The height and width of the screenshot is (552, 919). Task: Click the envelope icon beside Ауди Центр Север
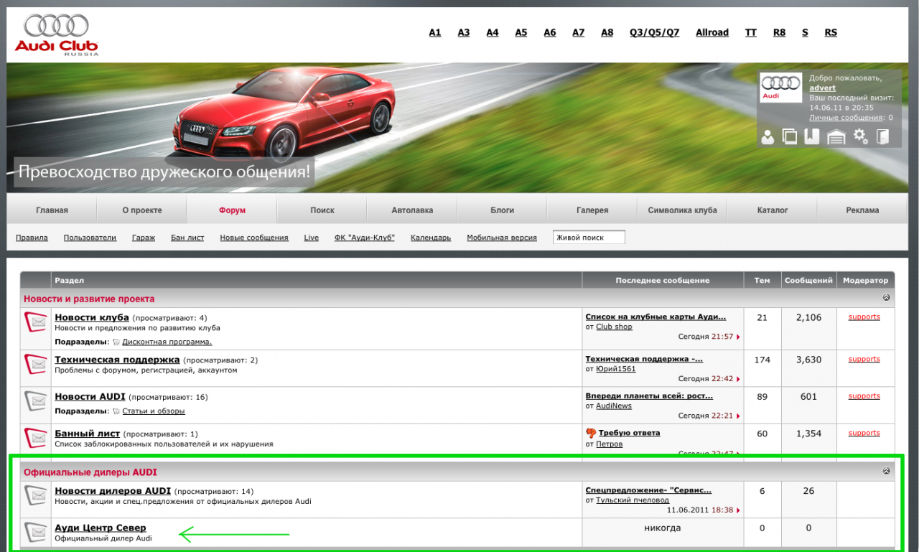(36, 532)
